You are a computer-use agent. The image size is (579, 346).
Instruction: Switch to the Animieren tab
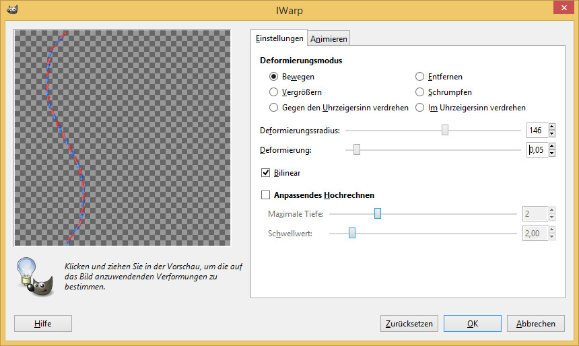(x=329, y=39)
